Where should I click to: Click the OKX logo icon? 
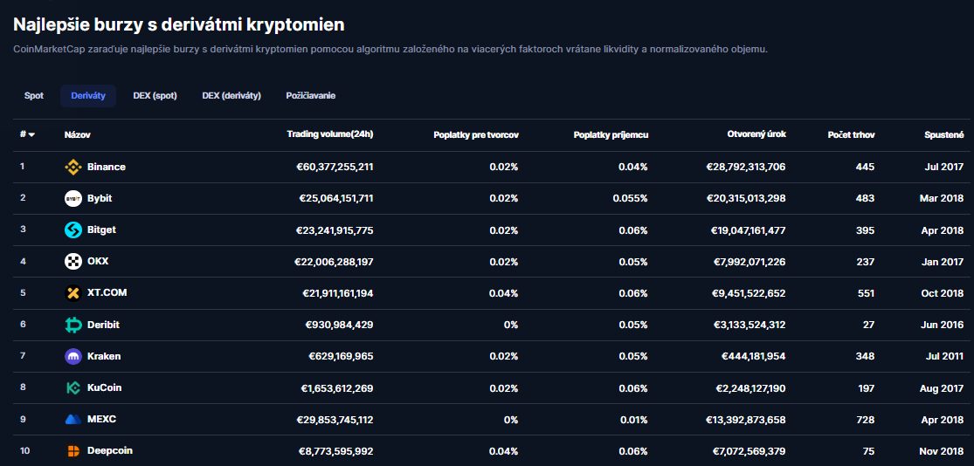pyautogui.click(x=73, y=261)
